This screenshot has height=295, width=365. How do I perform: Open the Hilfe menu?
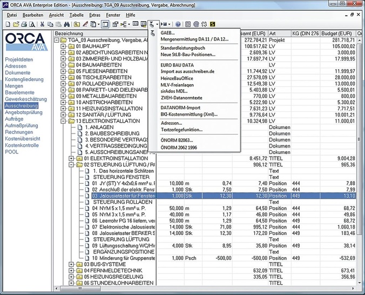[x=130, y=15]
